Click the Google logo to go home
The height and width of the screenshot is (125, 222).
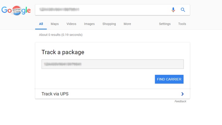point(16,10)
